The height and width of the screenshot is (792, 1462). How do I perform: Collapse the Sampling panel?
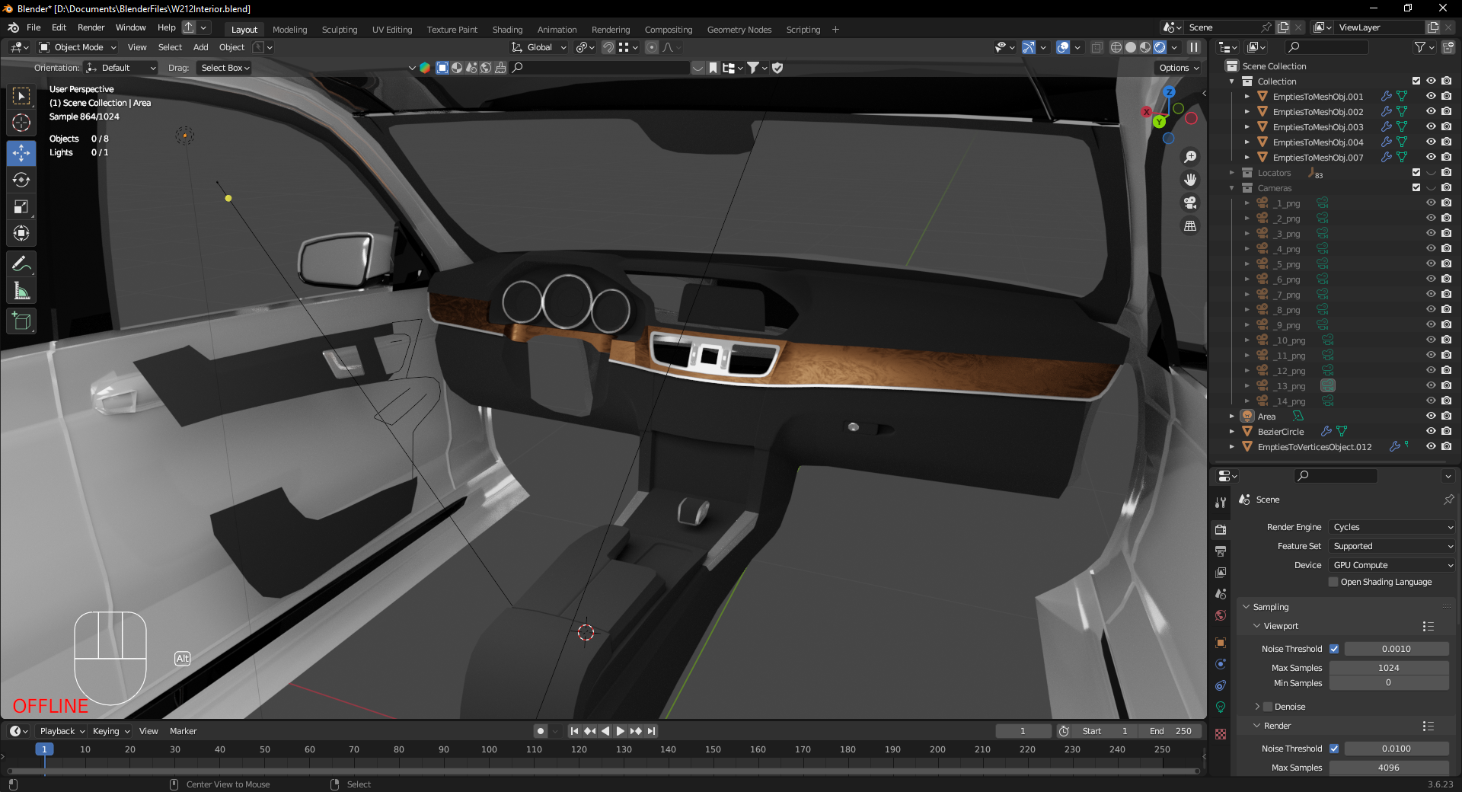point(1247,607)
